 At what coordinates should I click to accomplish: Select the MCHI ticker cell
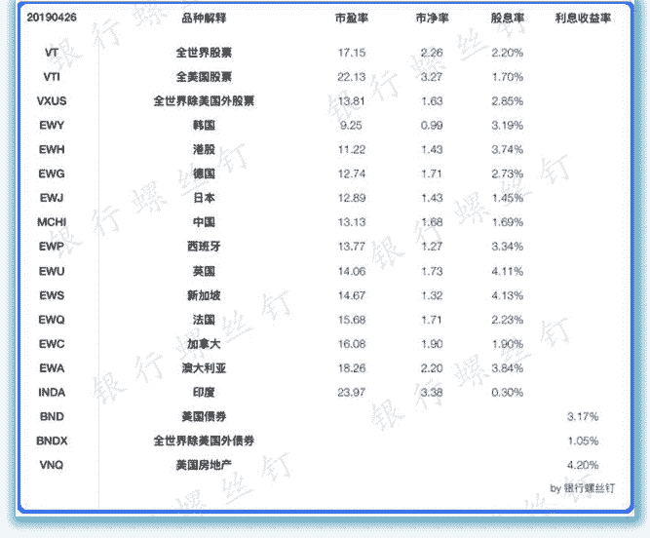52,222
